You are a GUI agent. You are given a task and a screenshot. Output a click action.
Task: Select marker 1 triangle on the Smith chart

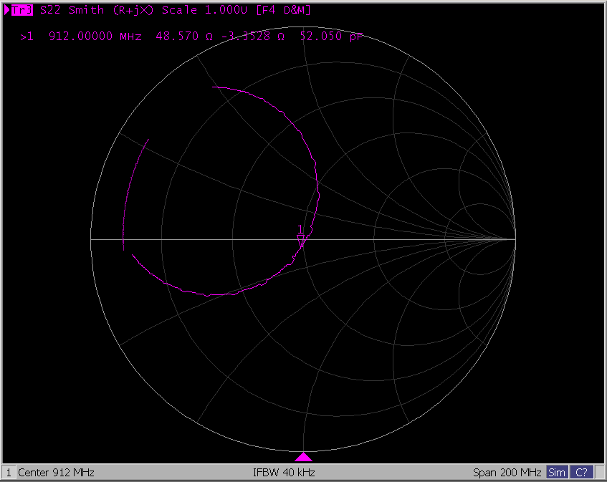pyautogui.click(x=302, y=241)
